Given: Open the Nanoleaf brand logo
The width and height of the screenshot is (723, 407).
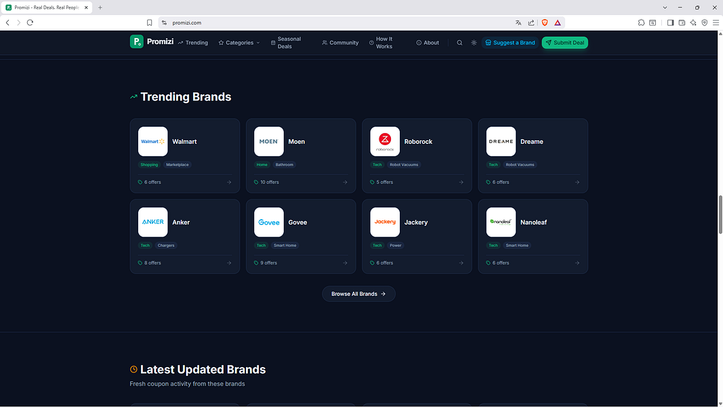Looking at the screenshot, I should tap(501, 222).
